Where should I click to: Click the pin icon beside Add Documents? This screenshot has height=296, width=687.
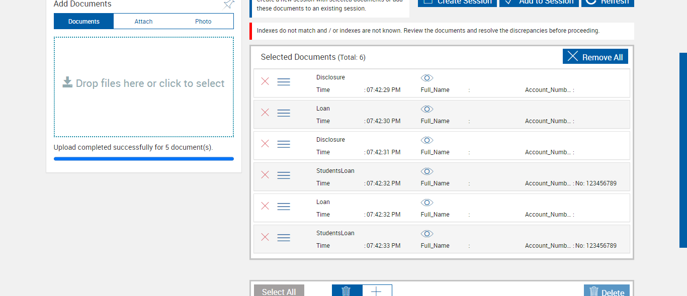click(x=229, y=4)
